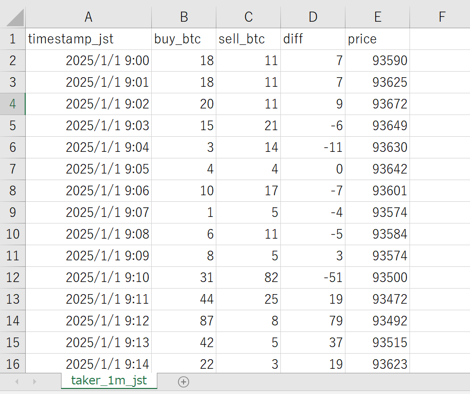The width and height of the screenshot is (470, 394).
Task: Click the timestamp_jst header cell
Action: pos(88,39)
